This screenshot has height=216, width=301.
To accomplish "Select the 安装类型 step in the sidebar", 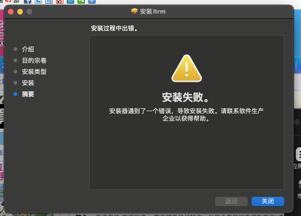I will 34,72.
